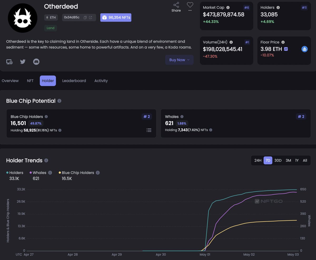316x260 pixels.
Task: Click the 16,501 blue chip holders count
Action: tap(18, 123)
